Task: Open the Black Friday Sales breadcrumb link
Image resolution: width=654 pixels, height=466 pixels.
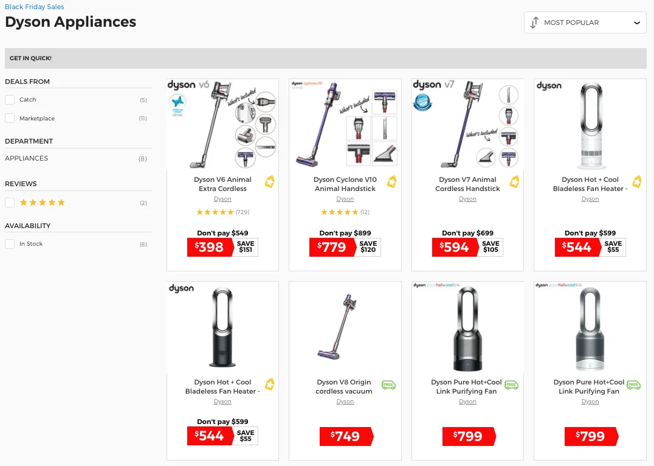Action: [35, 7]
